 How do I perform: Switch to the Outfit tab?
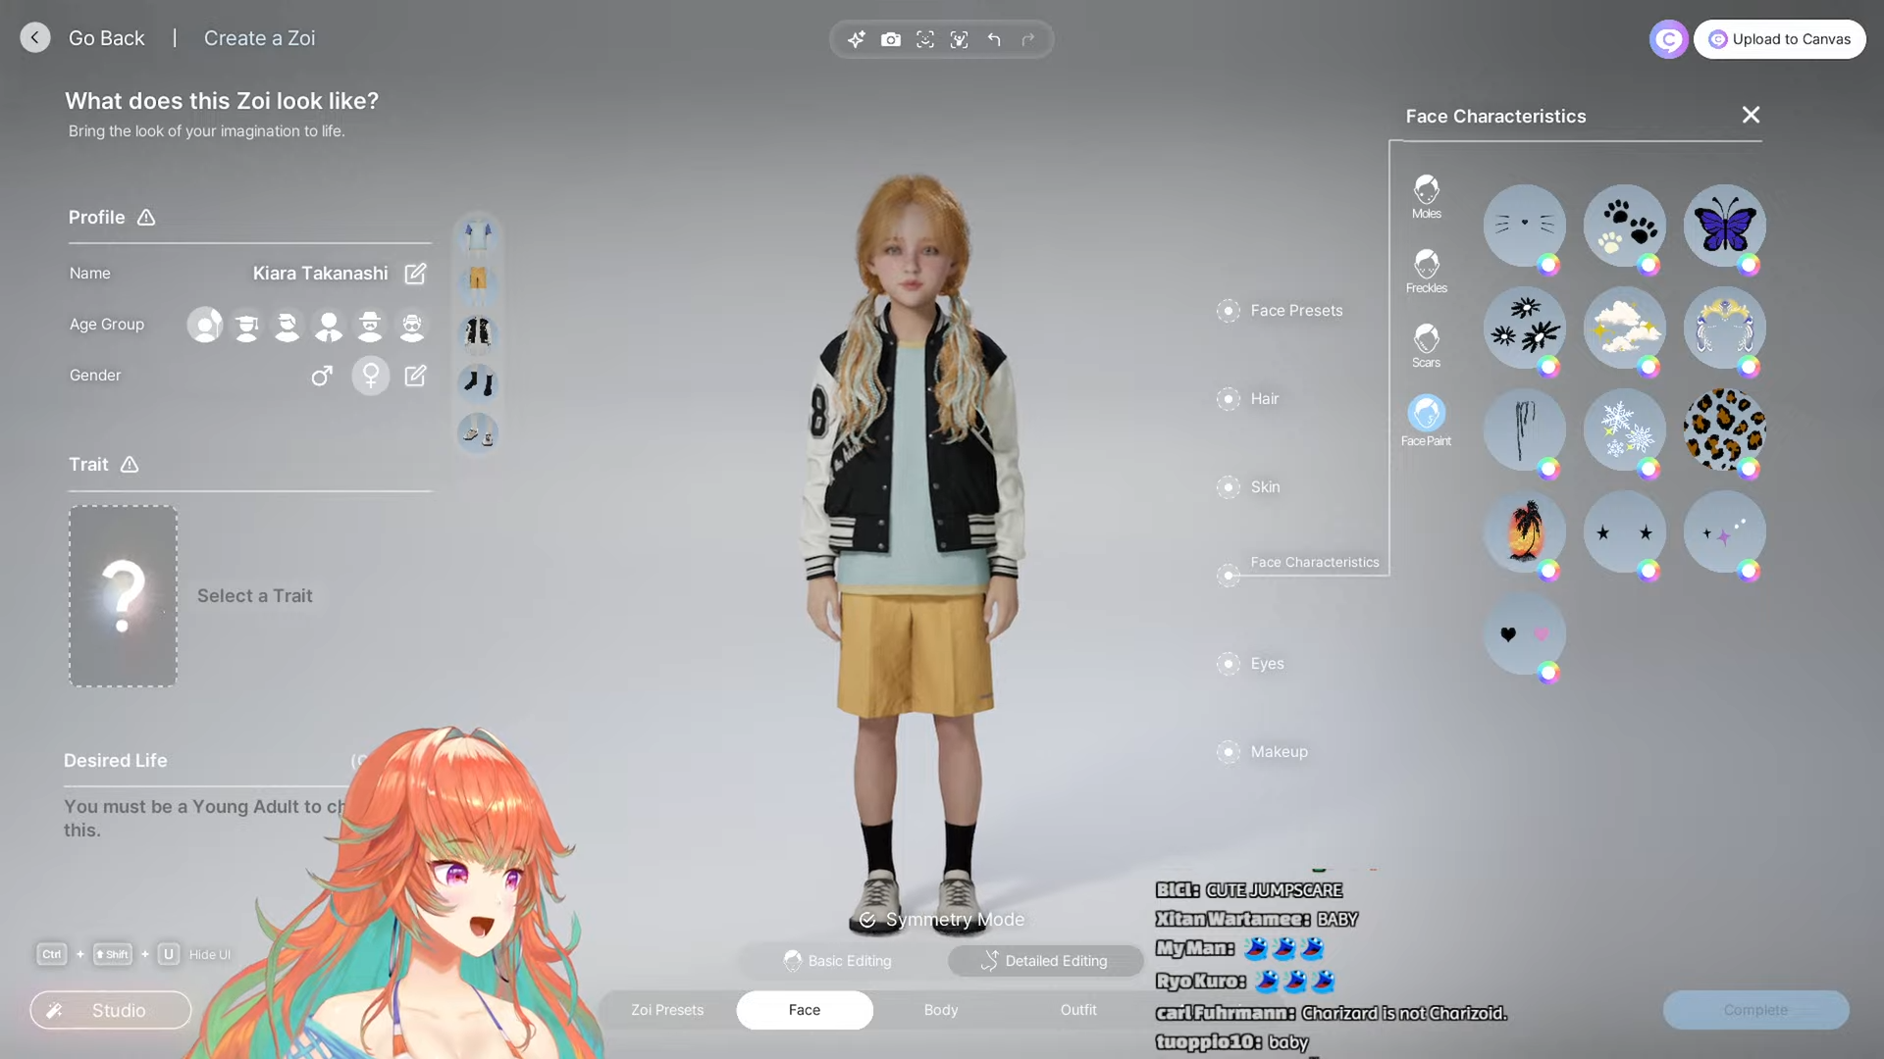coord(1077,1010)
